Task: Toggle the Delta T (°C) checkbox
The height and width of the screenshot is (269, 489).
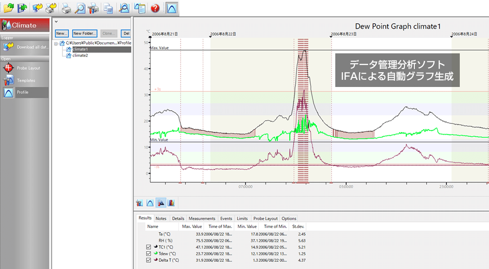Action: click(x=148, y=260)
